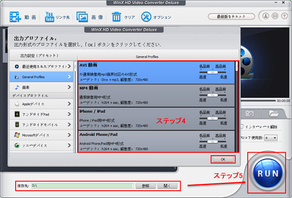Open the YouTube link icon
The image size is (292, 198).
49,17
